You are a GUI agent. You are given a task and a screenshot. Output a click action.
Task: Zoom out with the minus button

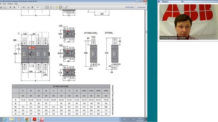[x=29, y=7]
